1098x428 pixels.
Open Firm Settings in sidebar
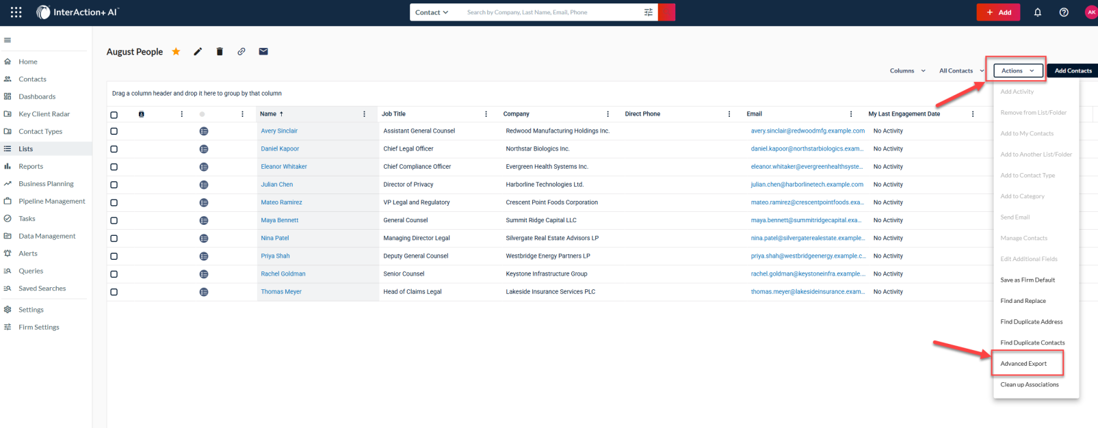(38, 327)
